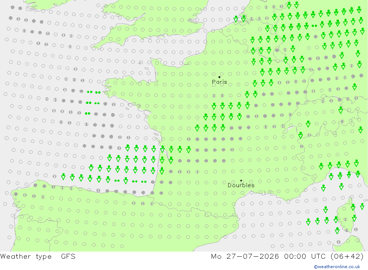Click the black dot marking Dourbies
The width and height of the screenshot is (368, 270).
pos(241,180)
